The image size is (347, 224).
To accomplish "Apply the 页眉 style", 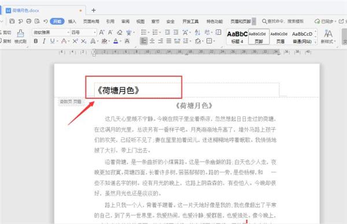I will pyautogui.click(x=280, y=37).
